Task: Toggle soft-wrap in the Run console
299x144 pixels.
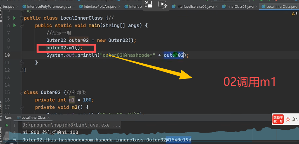Action: coord(15,140)
